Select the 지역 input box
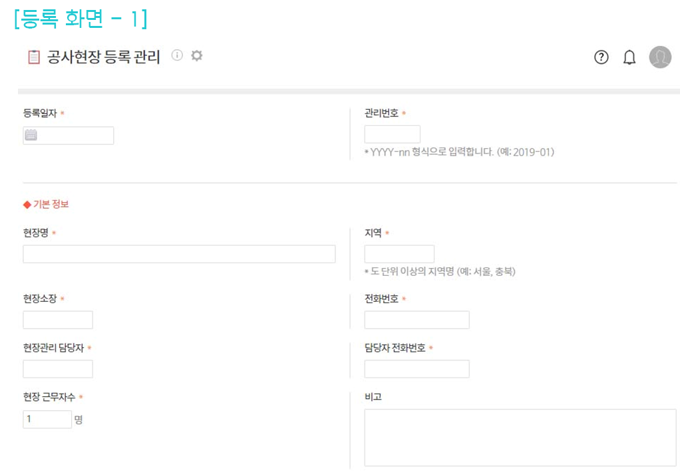Viewport: 680px width, 472px height. point(399,254)
